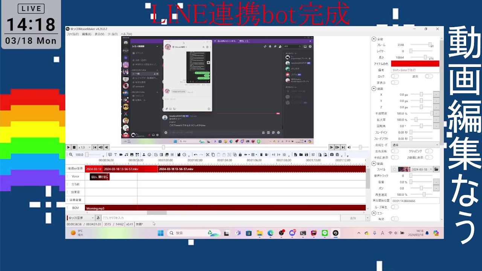The height and width of the screenshot is (271, 482).
Task: Click the music note add-audio icon
Action: point(126,155)
